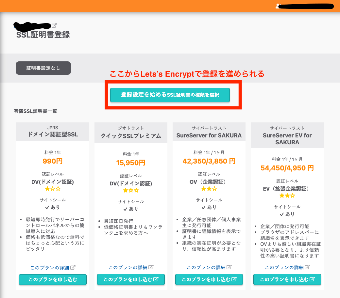340x298 pixels.
Task: Click the SureServer for SAKURA card title
Action: click(209, 135)
